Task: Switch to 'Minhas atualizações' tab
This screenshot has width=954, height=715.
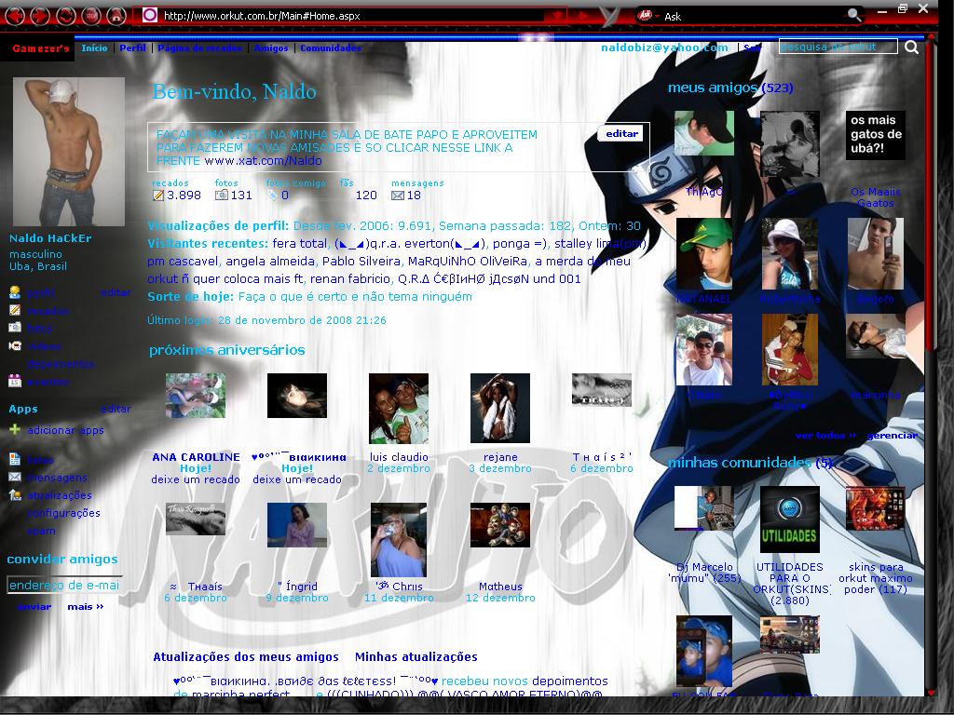Action: (x=416, y=656)
